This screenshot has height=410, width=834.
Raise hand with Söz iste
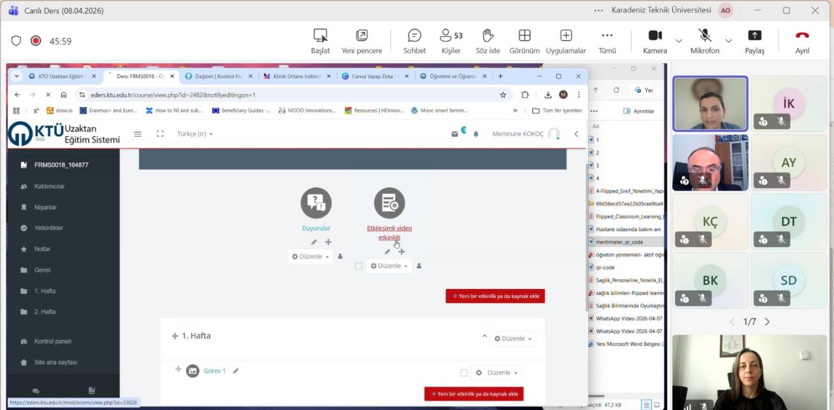tap(488, 41)
